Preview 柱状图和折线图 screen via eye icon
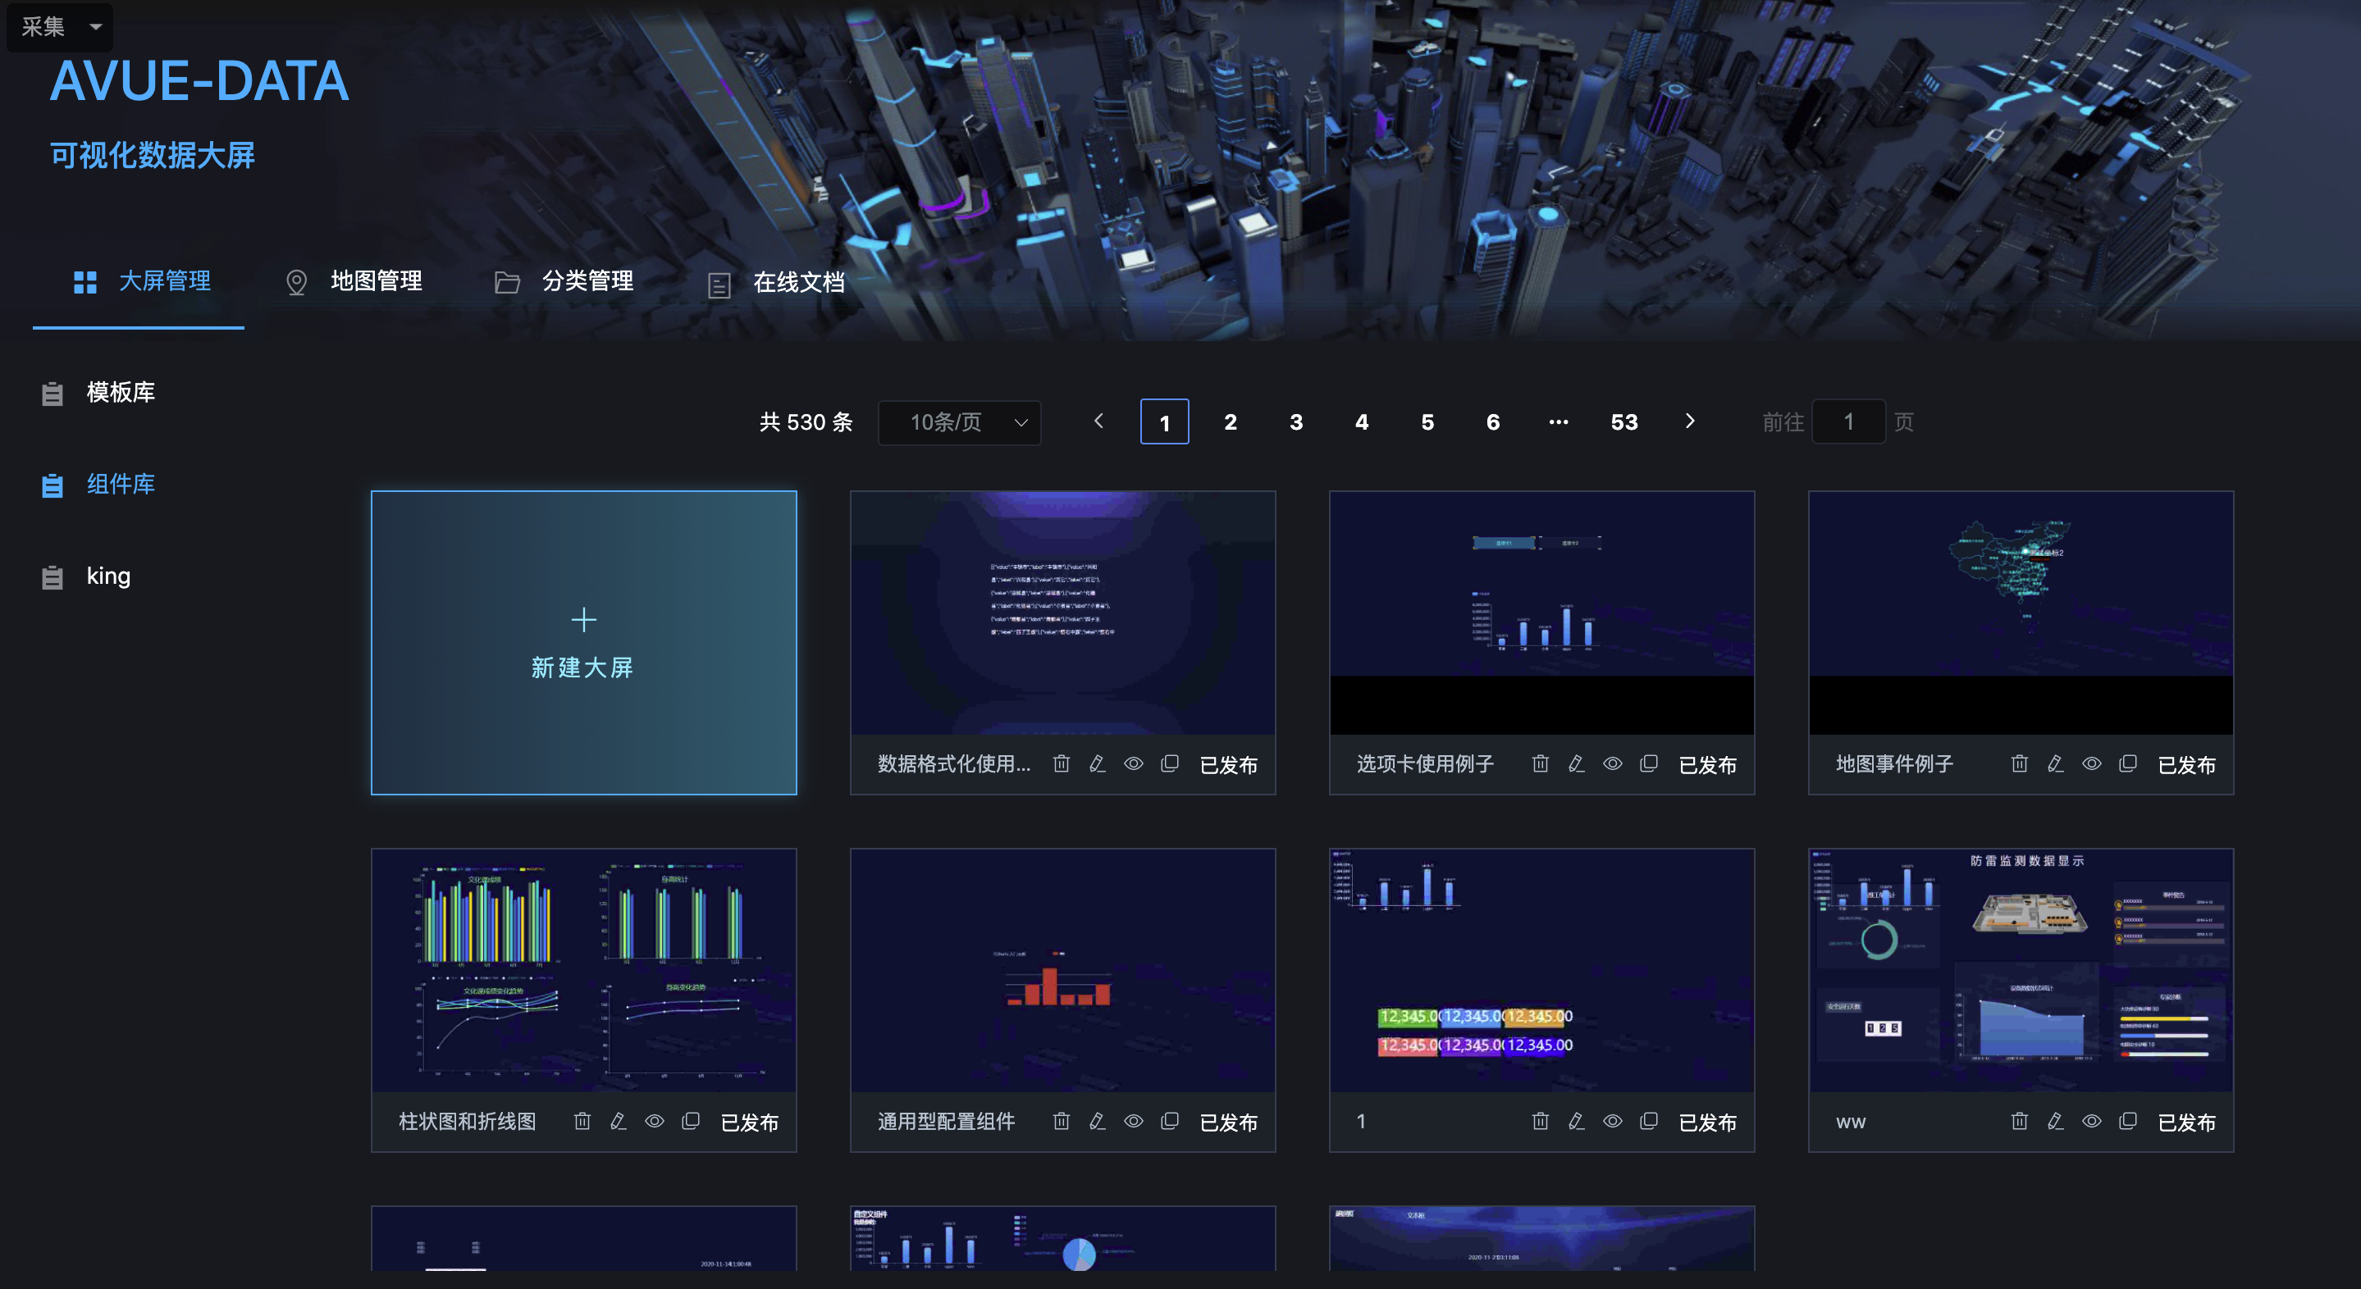 655,1120
